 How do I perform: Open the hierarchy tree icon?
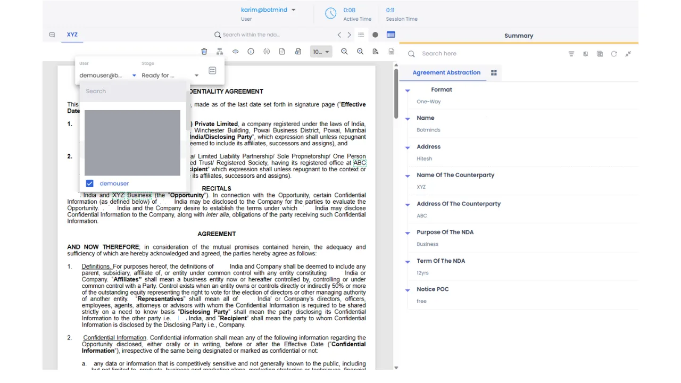(220, 52)
